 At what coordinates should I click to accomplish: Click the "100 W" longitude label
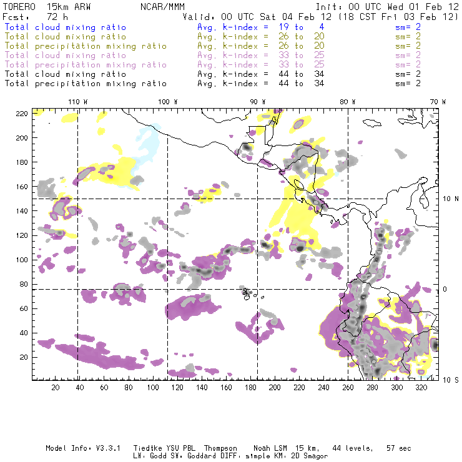pyautogui.click(x=168, y=102)
